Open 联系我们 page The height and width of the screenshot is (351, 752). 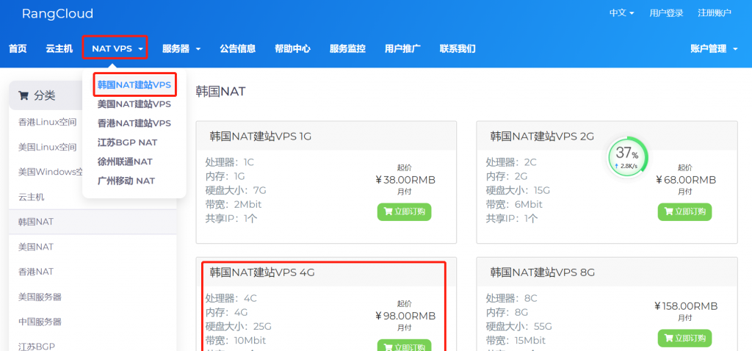(x=458, y=48)
